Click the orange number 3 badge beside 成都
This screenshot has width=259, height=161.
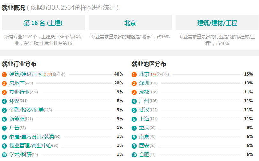click(134, 92)
